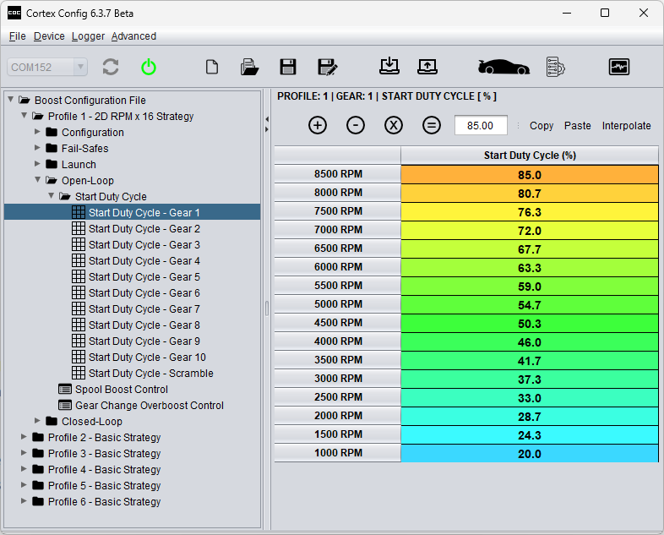Click the Copy button
The width and height of the screenshot is (664, 535).
click(x=542, y=125)
